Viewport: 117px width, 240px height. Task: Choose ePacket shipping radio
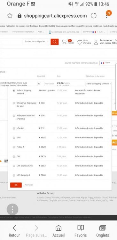click(x=14, y=128)
